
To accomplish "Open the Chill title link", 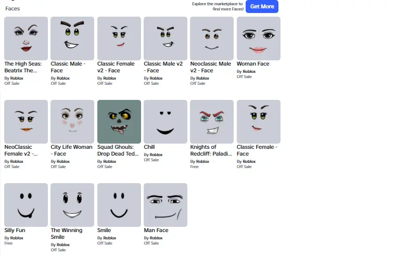I will click(149, 147).
